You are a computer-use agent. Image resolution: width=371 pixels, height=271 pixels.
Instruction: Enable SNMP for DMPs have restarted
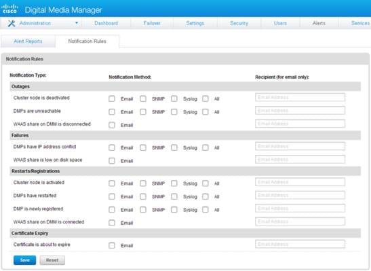click(x=143, y=196)
